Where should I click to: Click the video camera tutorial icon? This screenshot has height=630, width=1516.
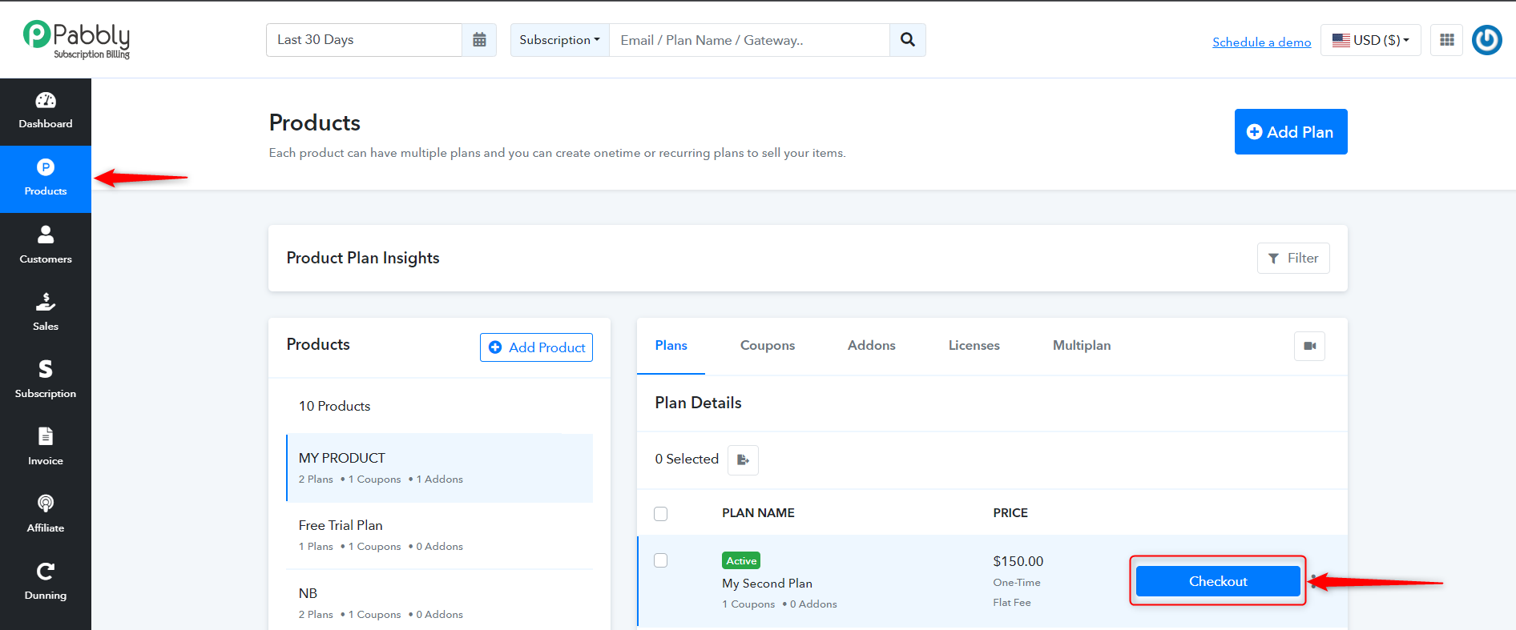click(1310, 346)
